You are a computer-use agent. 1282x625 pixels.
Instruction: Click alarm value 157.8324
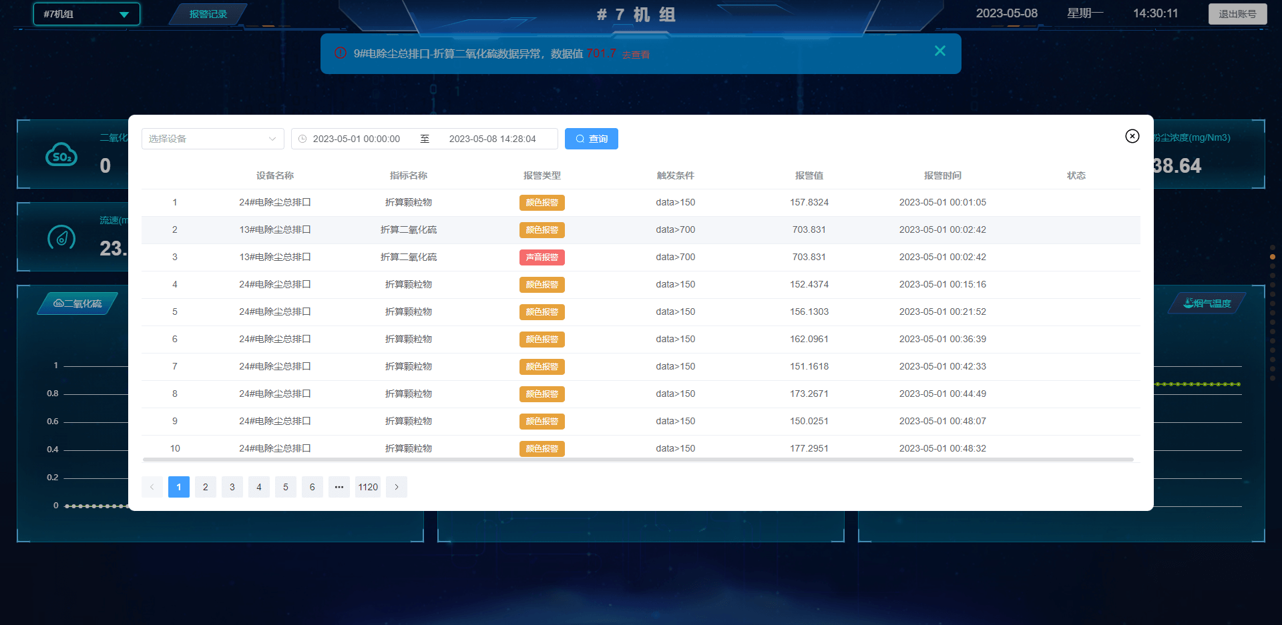pos(809,202)
